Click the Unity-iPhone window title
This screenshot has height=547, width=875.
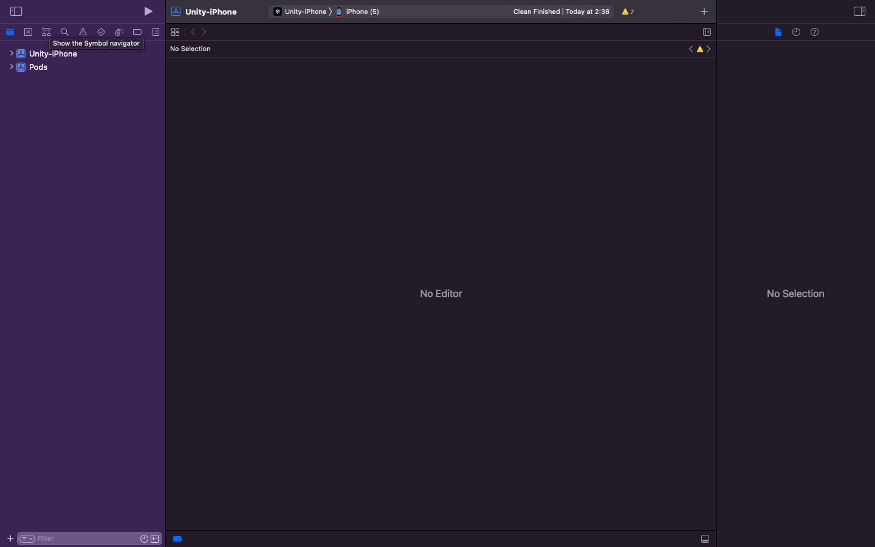click(211, 12)
